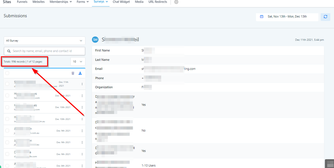Image resolution: width=334 pixels, height=168 pixels.
Task: Click the Sites heading
Action: (x=7, y=2)
